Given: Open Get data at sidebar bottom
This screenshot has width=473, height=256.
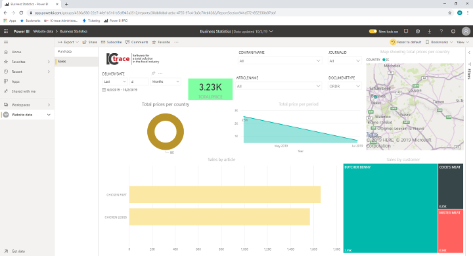Looking at the screenshot, I should pos(14,251).
